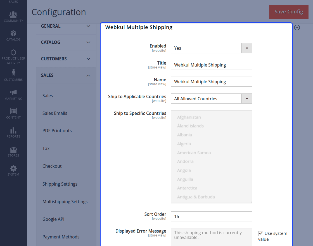Open Shipping Settings tab
Viewport: 313px width, 246px height.
[60, 184]
